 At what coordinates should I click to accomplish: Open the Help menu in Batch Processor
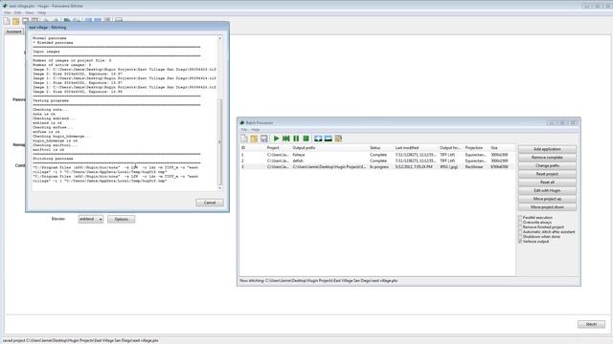[256, 130]
